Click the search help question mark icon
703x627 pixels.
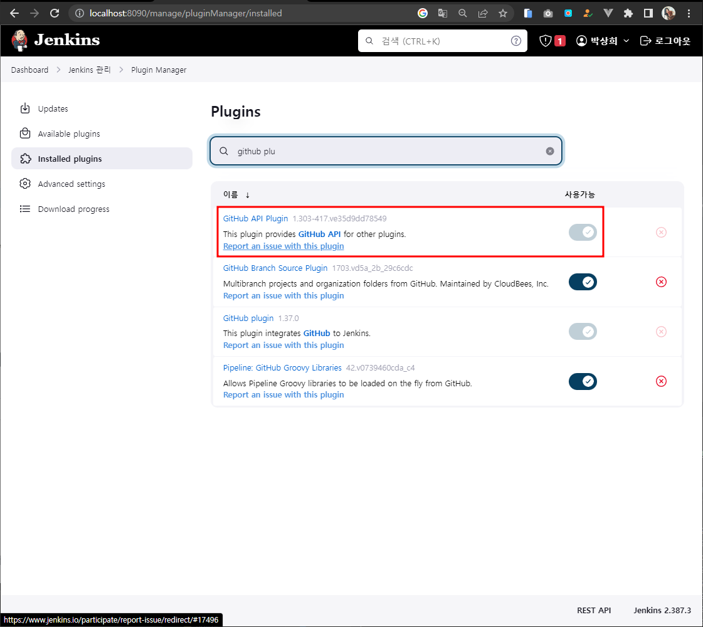click(516, 41)
